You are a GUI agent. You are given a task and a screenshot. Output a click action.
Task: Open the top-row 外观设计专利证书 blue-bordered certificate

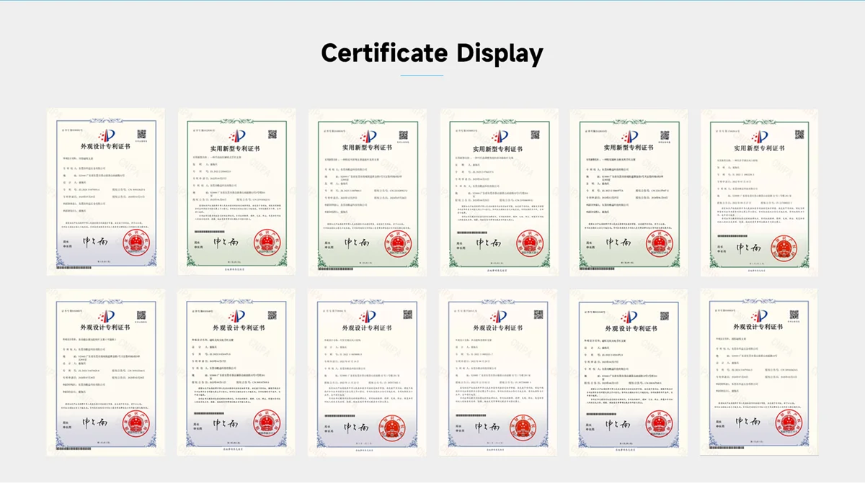click(x=106, y=191)
